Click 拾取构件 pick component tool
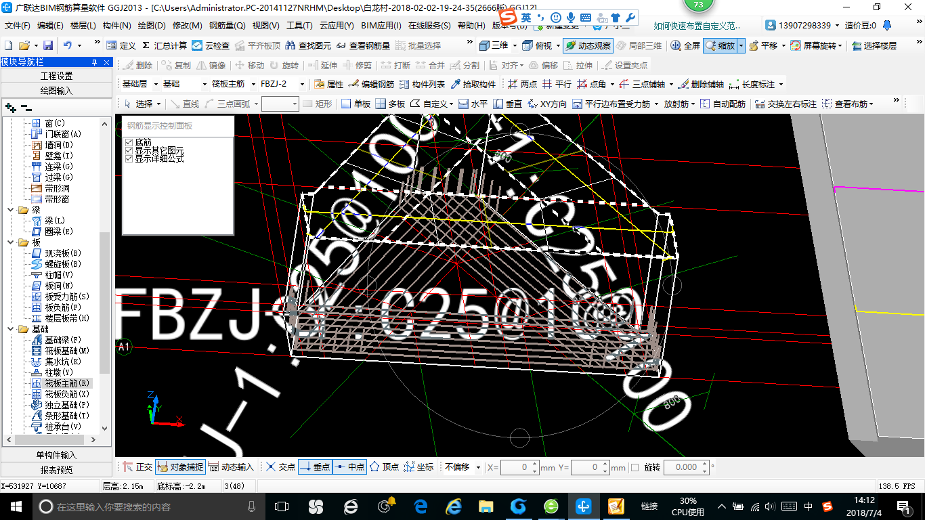925x520 pixels. point(473,85)
